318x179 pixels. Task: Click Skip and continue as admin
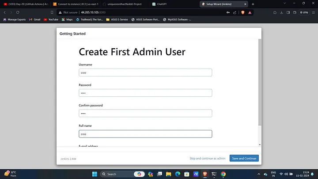coord(208,158)
